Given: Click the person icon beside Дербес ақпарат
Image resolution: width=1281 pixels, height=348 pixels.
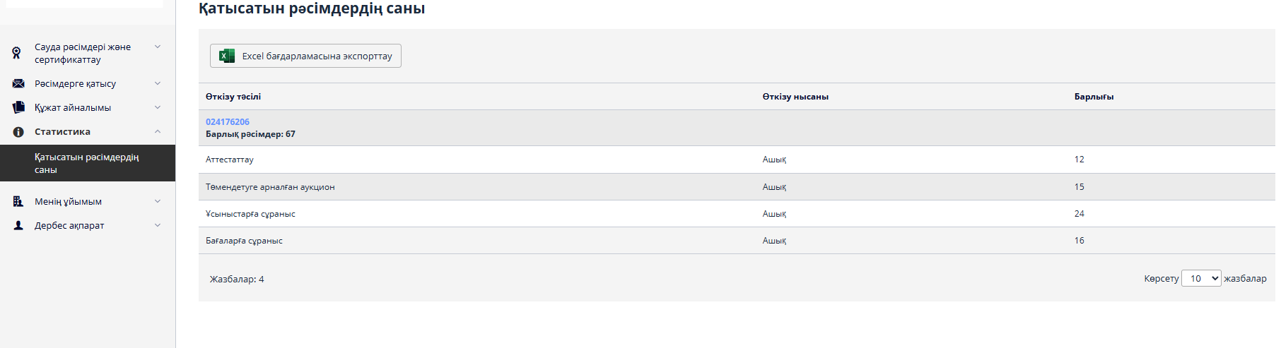Looking at the screenshot, I should point(18,225).
